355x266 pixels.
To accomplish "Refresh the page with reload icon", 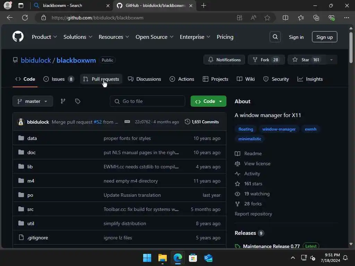I will (x=25, y=18).
